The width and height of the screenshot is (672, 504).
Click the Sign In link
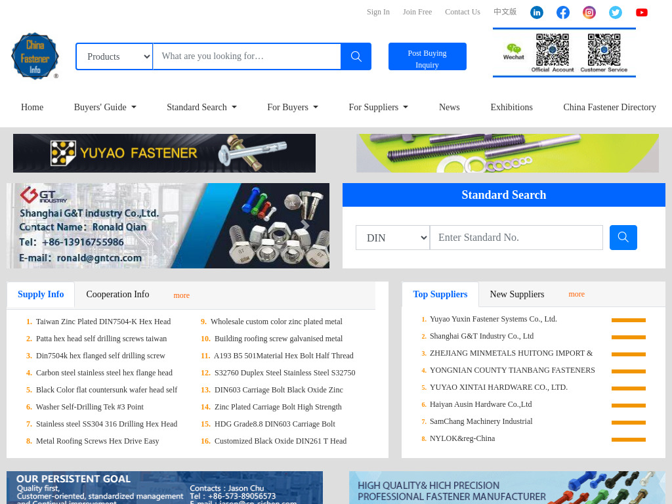[x=378, y=12]
